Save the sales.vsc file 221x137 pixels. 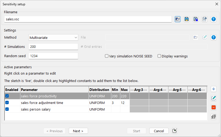[x=187, y=19]
